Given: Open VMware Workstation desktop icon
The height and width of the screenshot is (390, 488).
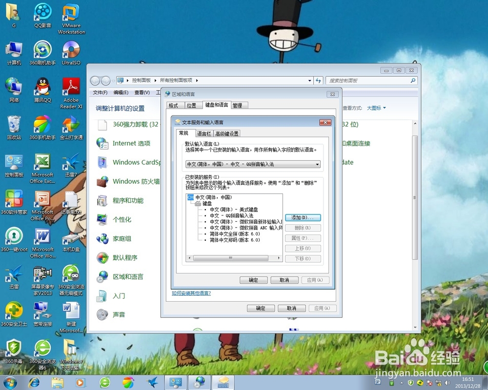Looking at the screenshot, I should click(71, 19).
